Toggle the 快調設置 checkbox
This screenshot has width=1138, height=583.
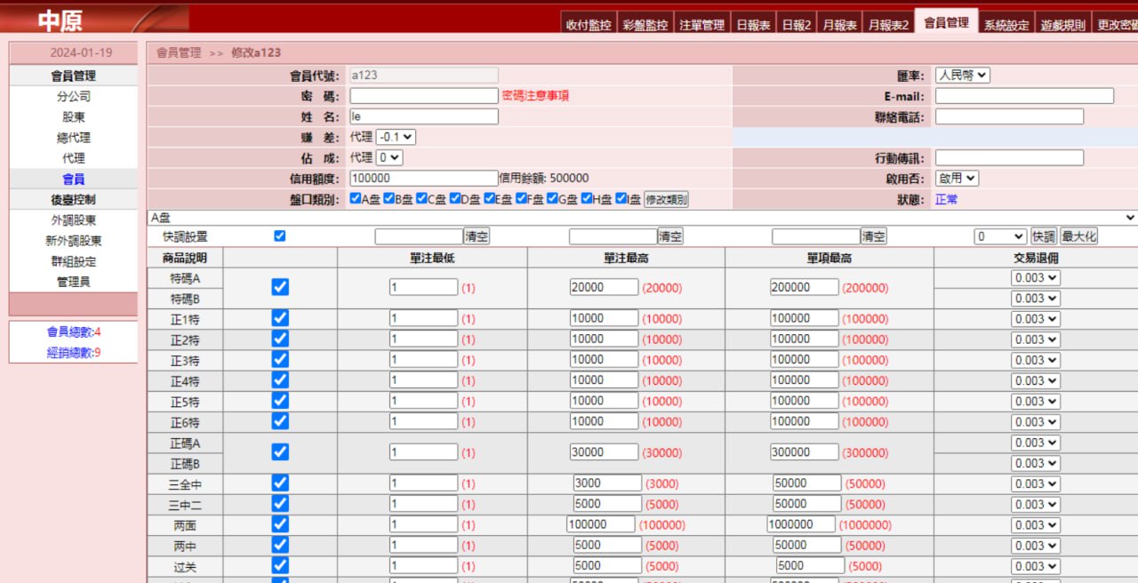[x=280, y=236]
